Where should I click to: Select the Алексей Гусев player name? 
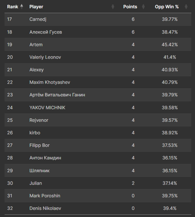click(x=46, y=32)
